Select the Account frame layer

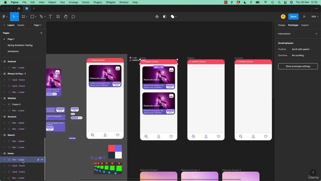[x=12, y=117]
